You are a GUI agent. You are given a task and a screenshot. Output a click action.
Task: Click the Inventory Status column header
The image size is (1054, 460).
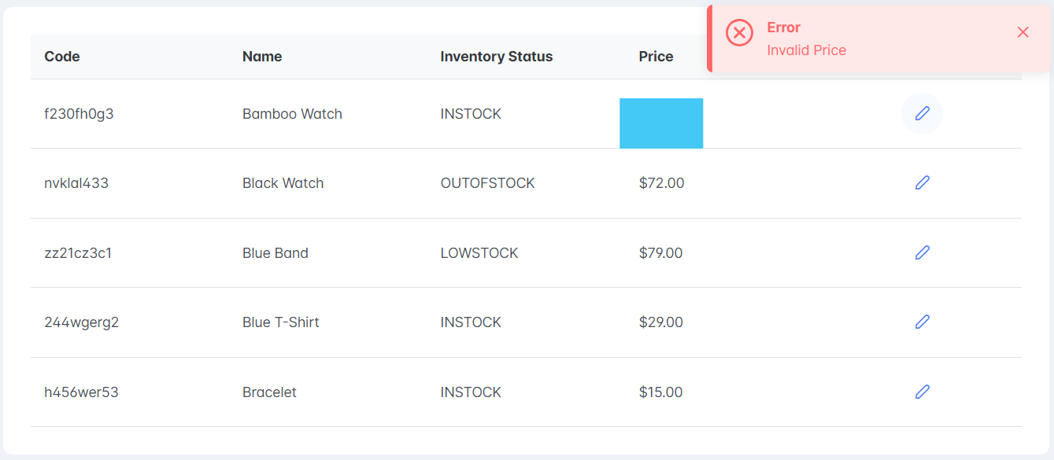pos(496,57)
